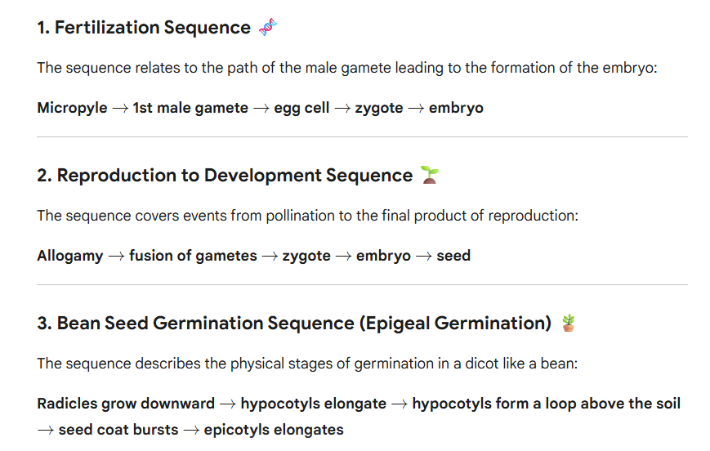Click the bold text "seed coat bursts"

(x=118, y=430)
